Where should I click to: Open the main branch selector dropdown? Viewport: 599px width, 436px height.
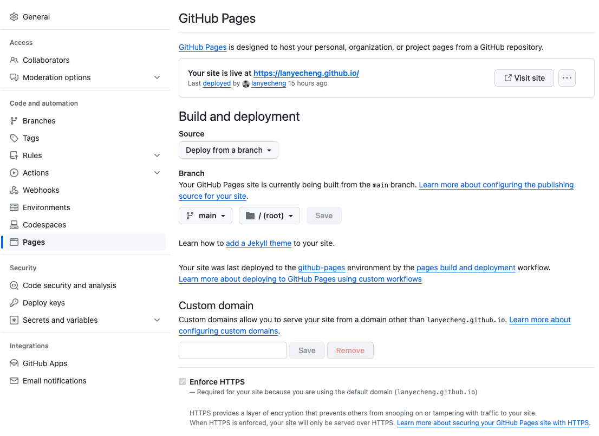click(x=205, y=216)
